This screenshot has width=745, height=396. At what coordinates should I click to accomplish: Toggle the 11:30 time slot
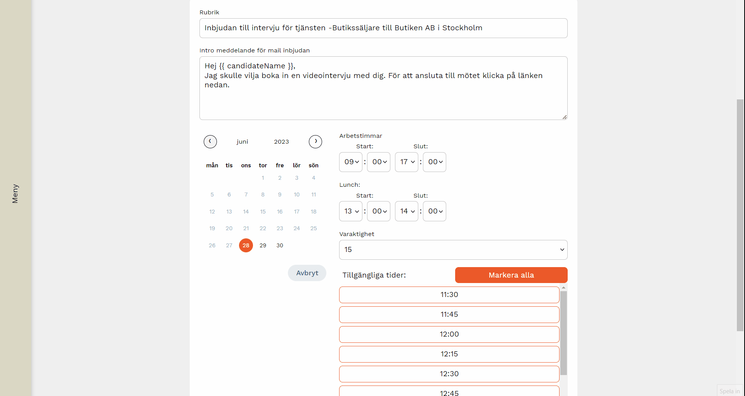pos(449,295)
